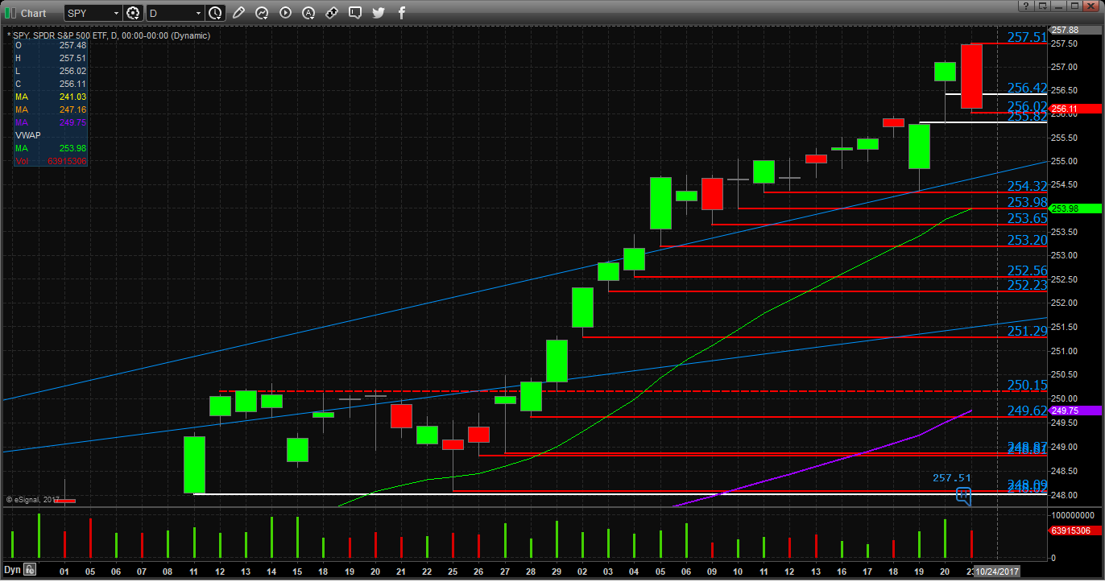Select the VWAP legend row

coord(50,135)
